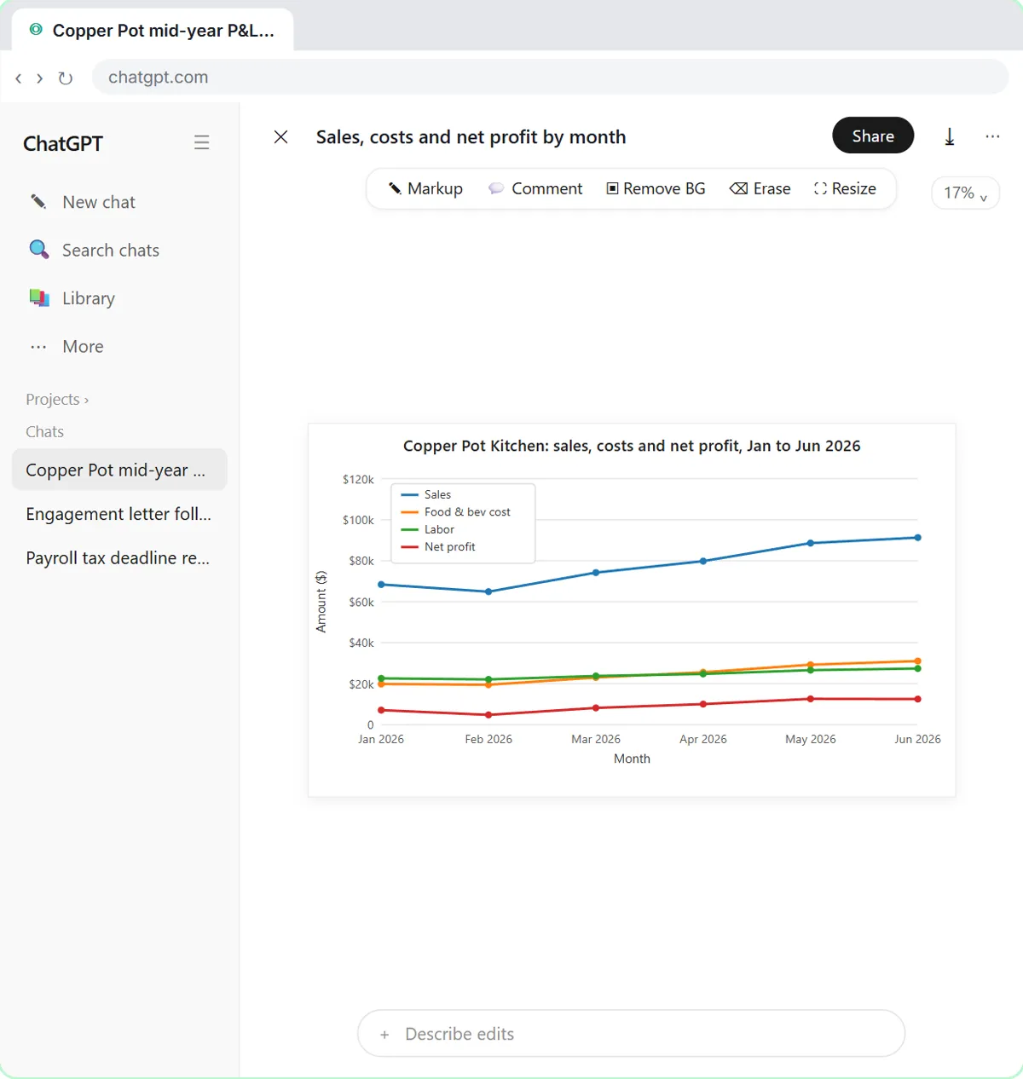Screen dimensions: 1023x1079
Task: Click the Food & bev cost legend entry
Action: click(456, 512)
